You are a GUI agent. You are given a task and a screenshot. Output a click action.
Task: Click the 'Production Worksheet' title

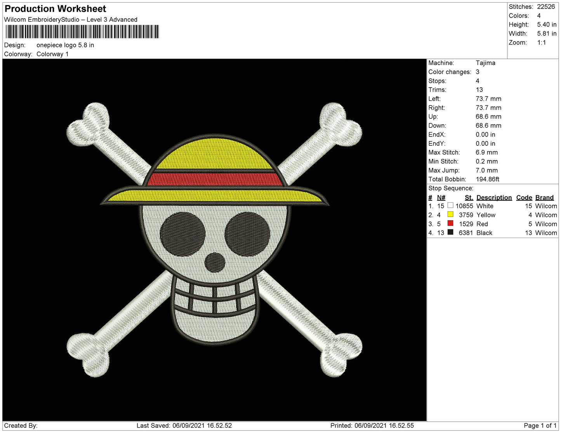tap(55, 9)
